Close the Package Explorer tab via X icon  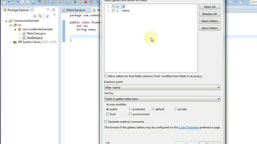pos(32,10)
